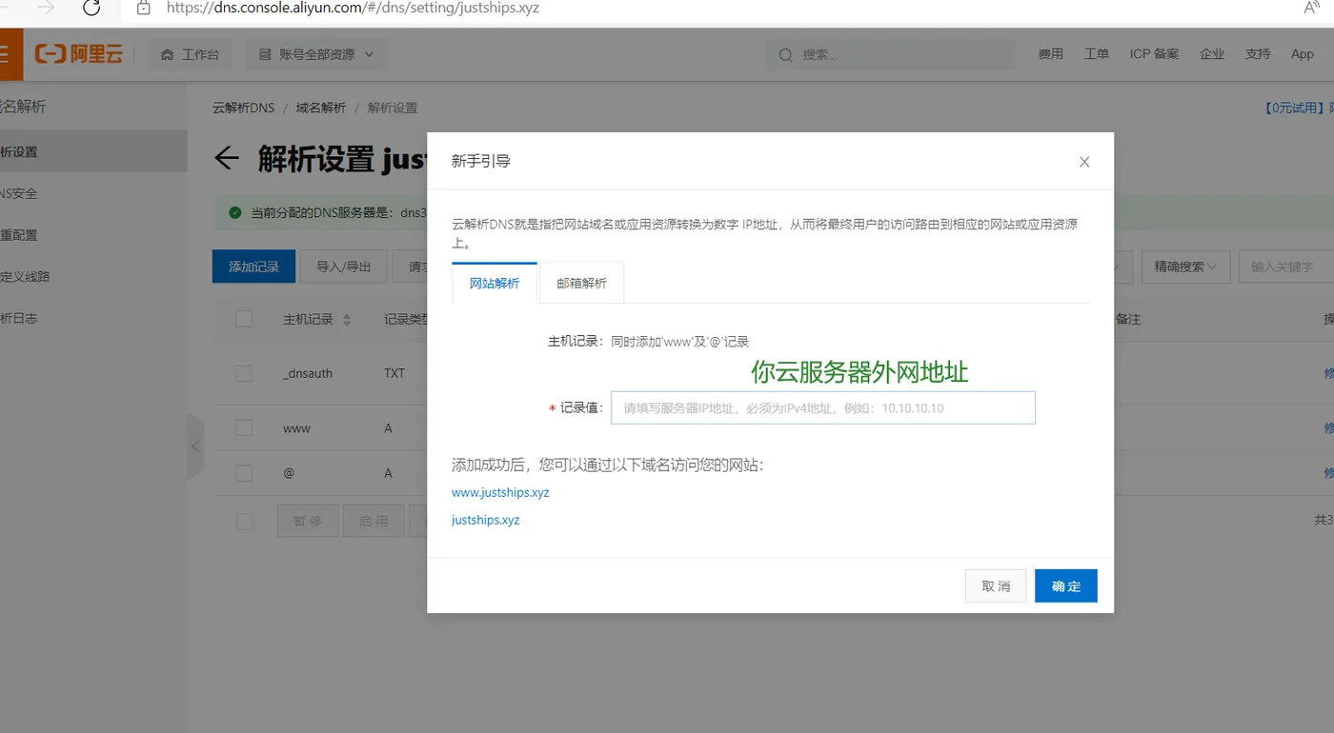This screenshot has height=733, width=1334.
Task: Open the 企业 menu
Action: [x=1212, y=54]
